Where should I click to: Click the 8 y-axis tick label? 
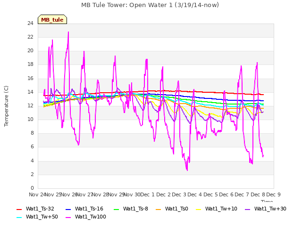[x=32, y=133]
